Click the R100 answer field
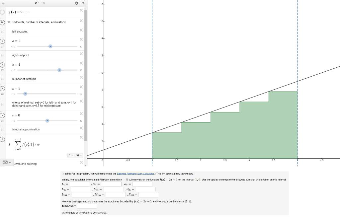The image size is (340, 217). pos(149,195)
